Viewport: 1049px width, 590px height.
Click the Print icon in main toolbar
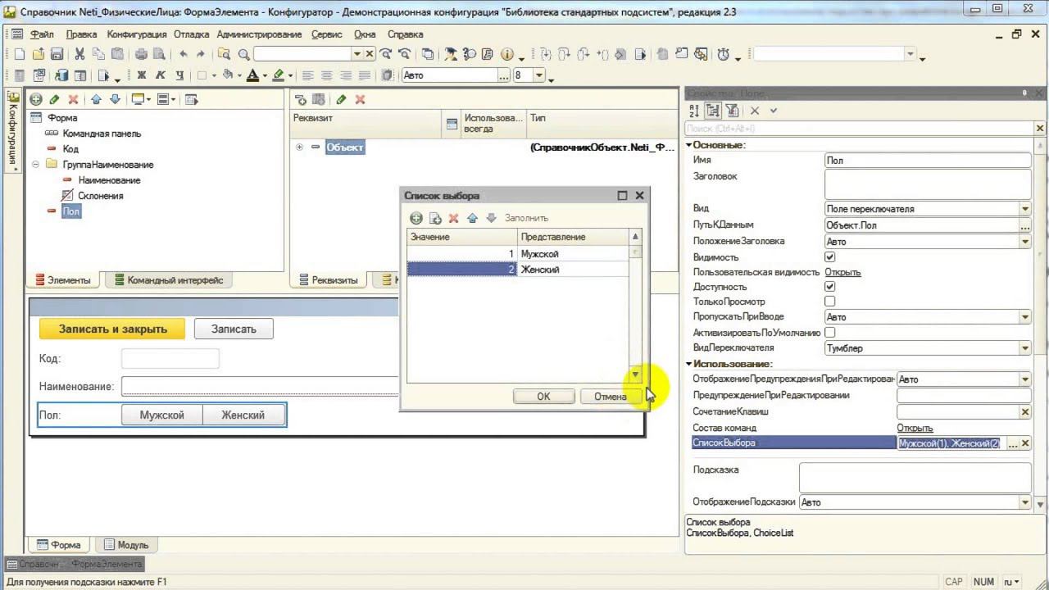pos(140,54)
